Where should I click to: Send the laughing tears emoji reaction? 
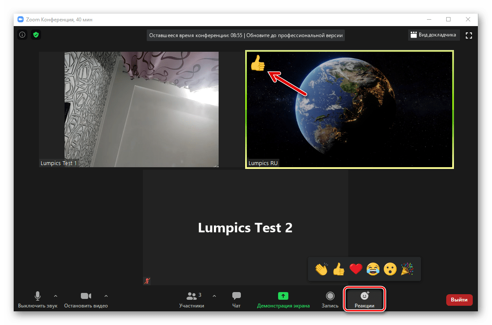pyautogui.click(x=373, y=269)
